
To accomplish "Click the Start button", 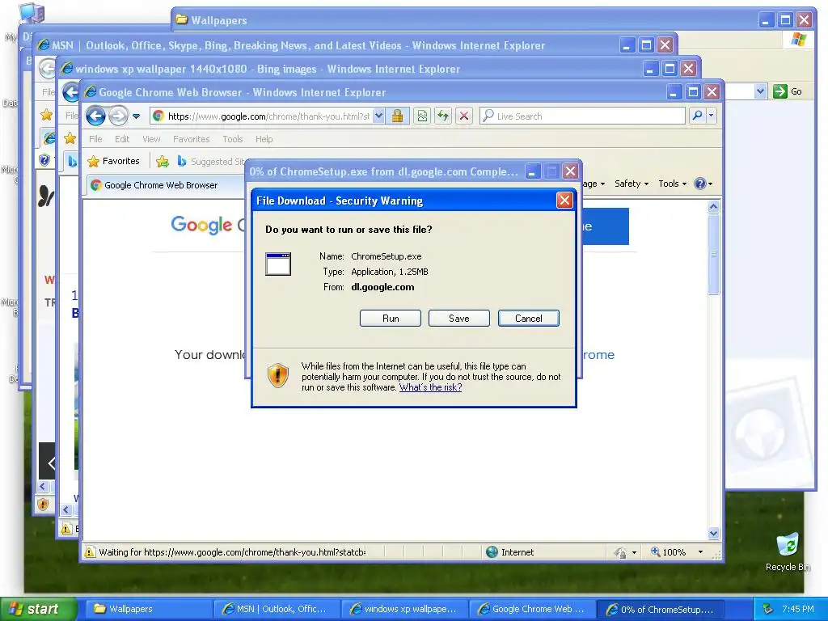I will (x=38, y=609).
